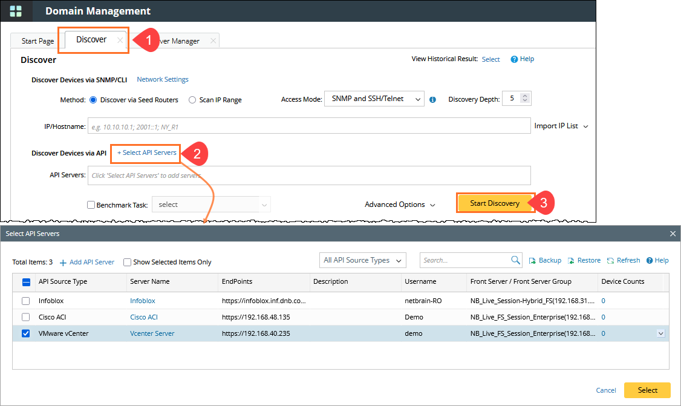The width and height of the screenshot is (681, 406).
Task: Open the app grid menu icon
Action: click(16, 11)
